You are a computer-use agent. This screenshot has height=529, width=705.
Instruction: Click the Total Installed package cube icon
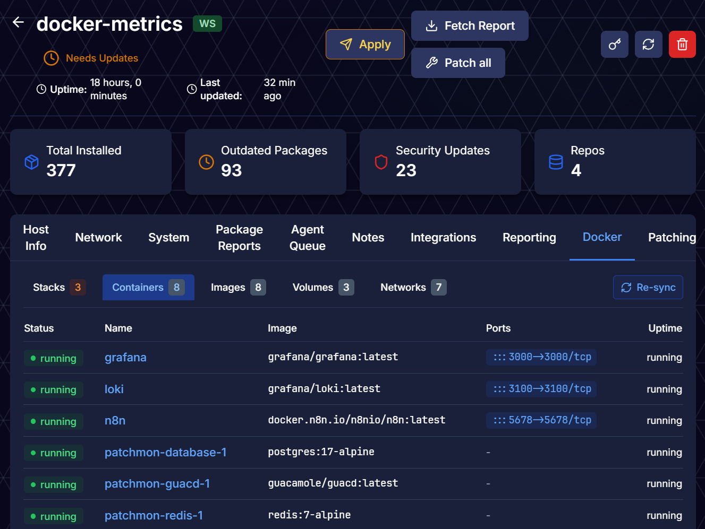click(x=32, y=162)
